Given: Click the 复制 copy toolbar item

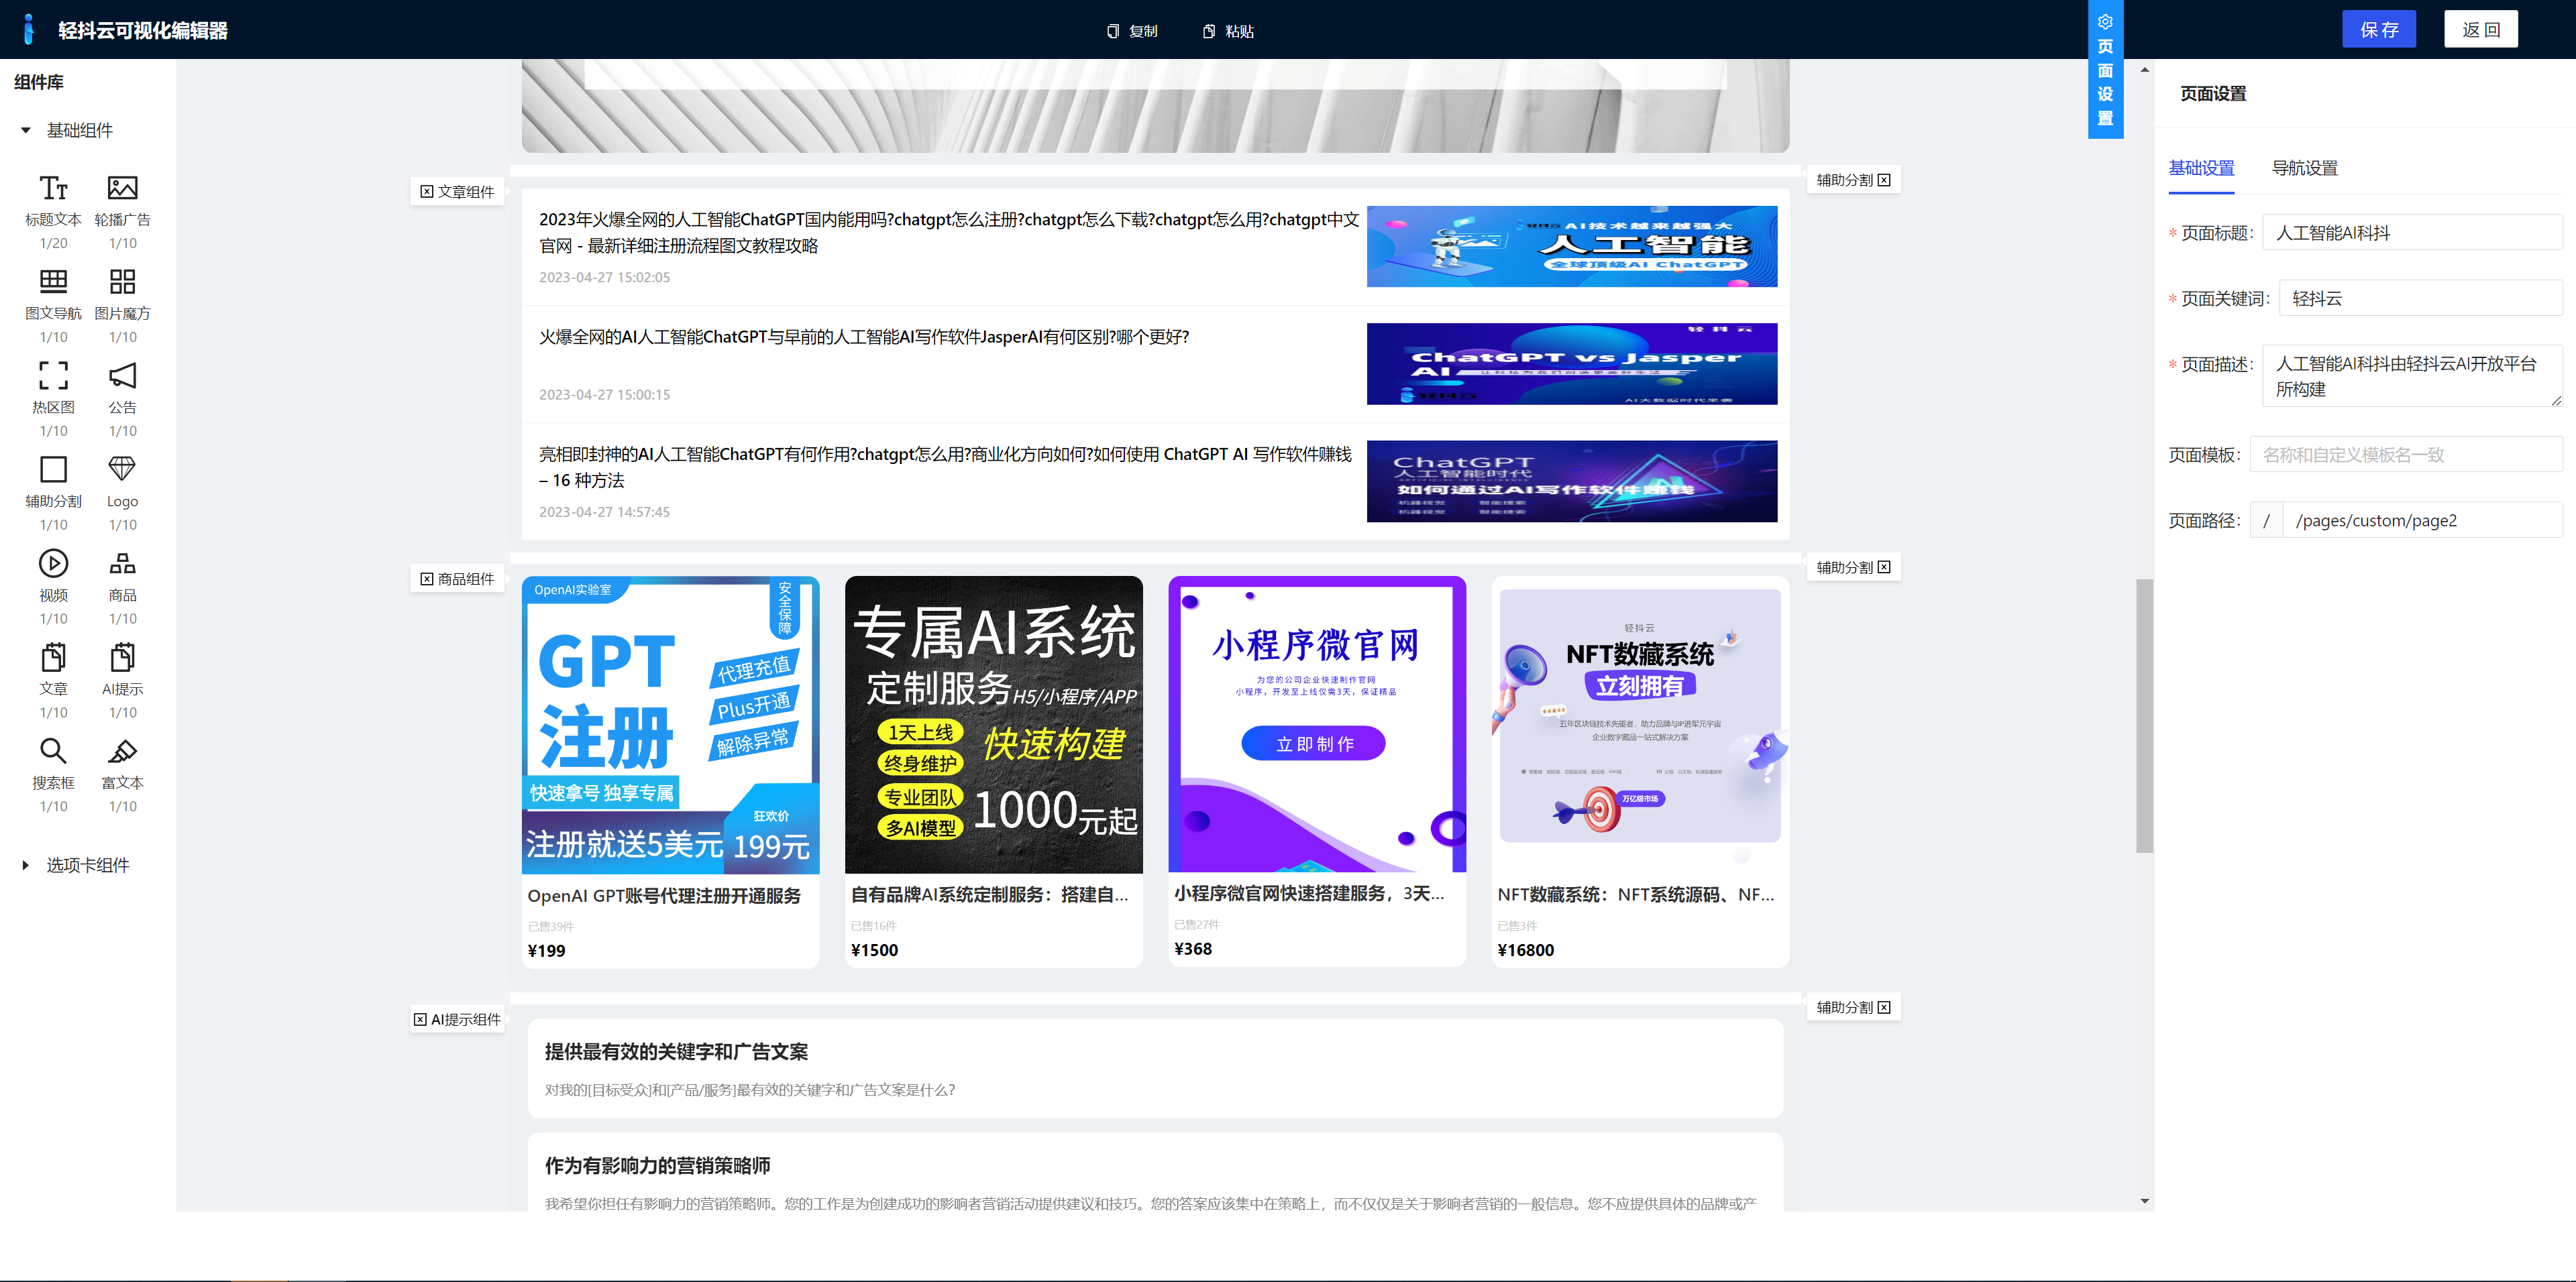Looking at the screenshot, I should coord(1132,31).
